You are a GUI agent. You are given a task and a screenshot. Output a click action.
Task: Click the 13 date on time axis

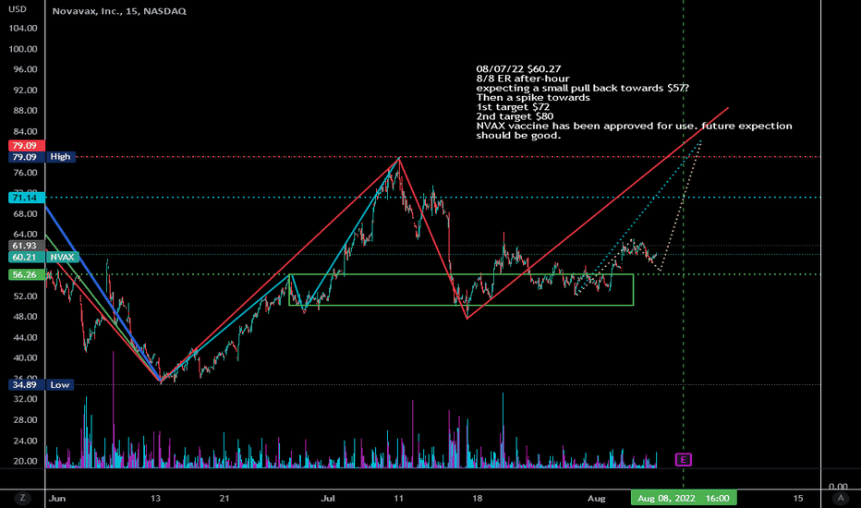coord(156,499)
